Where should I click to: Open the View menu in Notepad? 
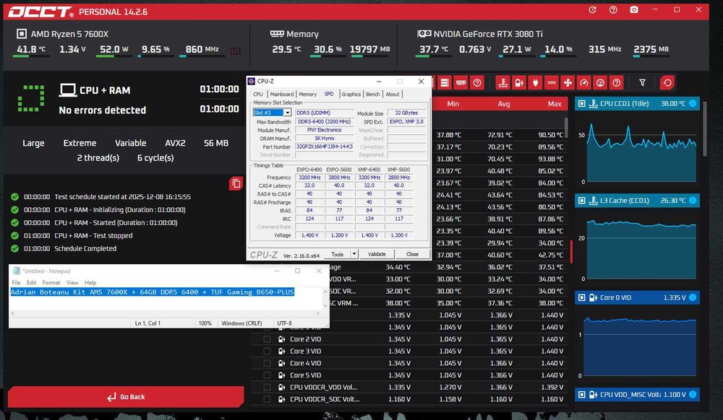(x=72, y=282)
